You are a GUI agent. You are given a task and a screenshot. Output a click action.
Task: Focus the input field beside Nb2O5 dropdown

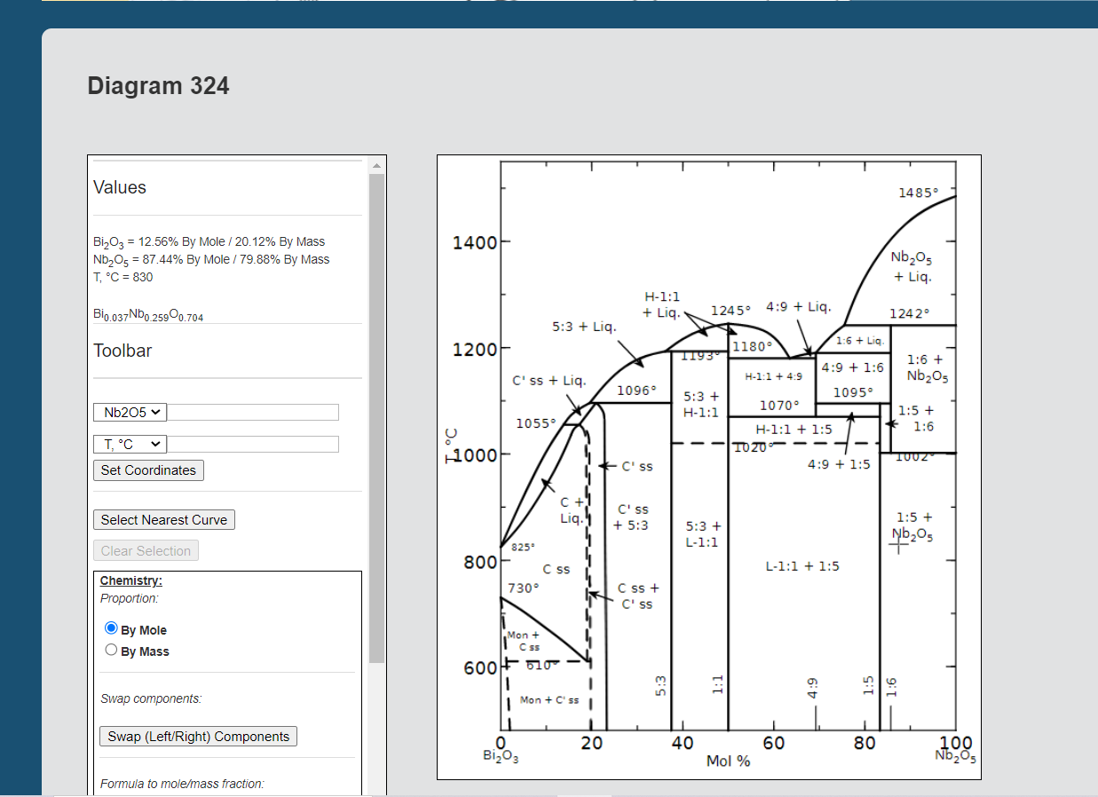click(x=253, y=412)
